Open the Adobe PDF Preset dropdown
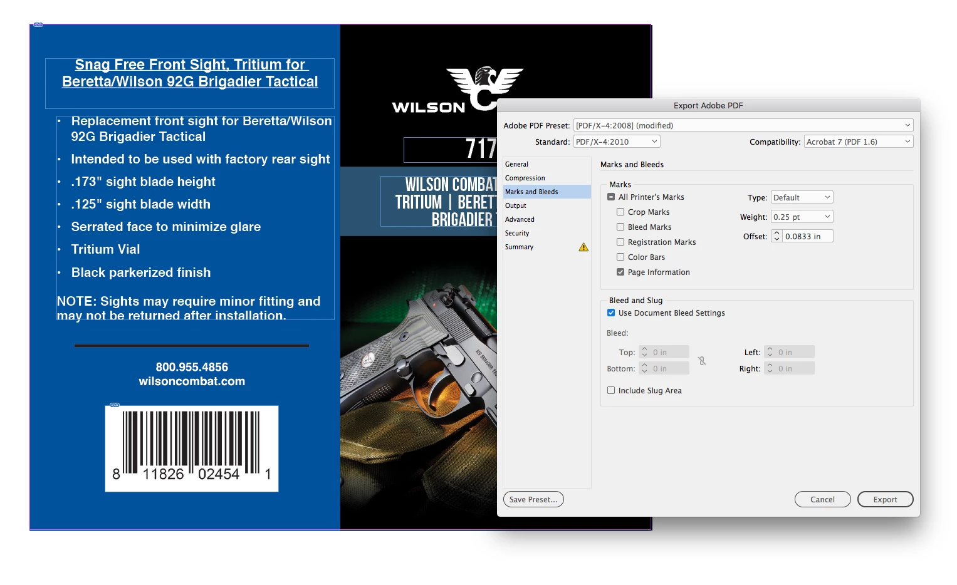Screen dimensions: 957x585 [743, 125]
